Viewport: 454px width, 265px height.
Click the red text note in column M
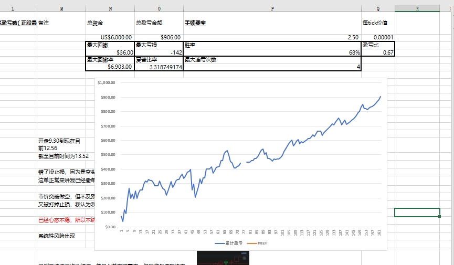click(67, 220)
